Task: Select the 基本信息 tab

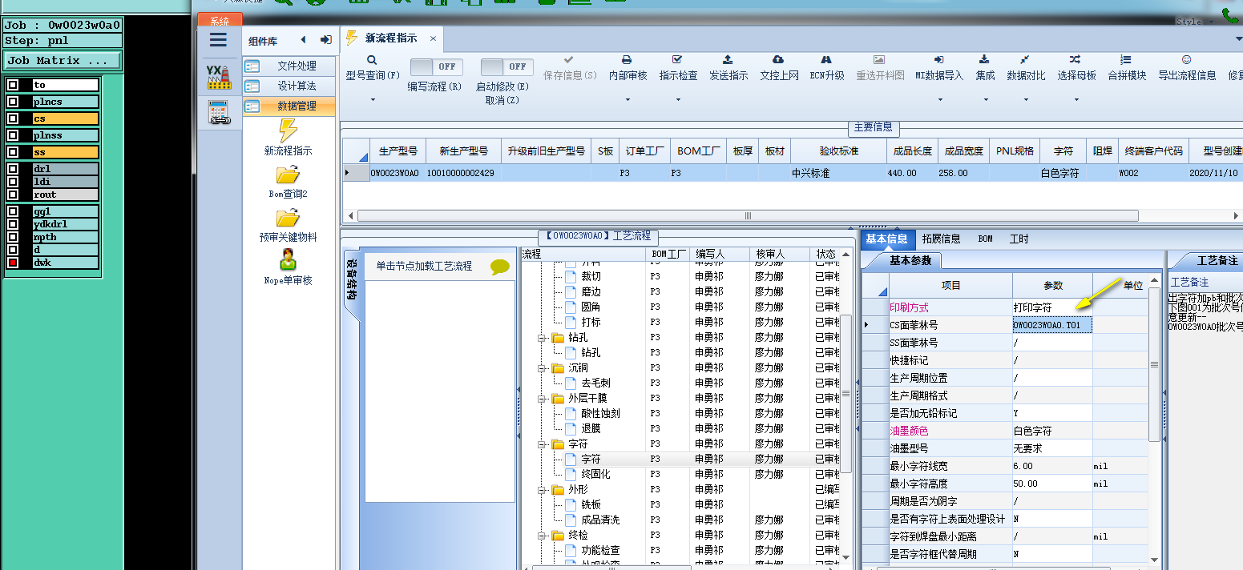Action: [x=887, y=239]
